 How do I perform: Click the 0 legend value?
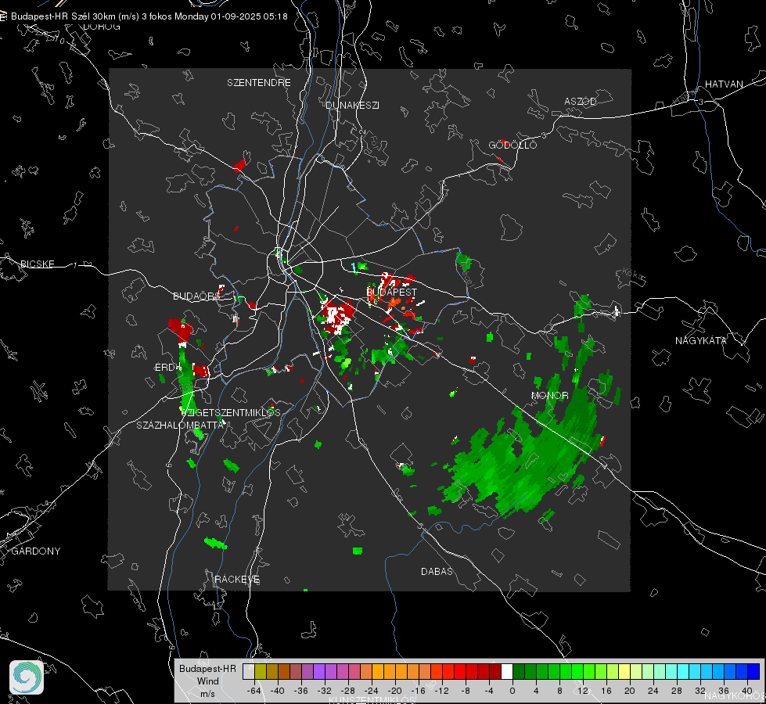coord(512,691)
